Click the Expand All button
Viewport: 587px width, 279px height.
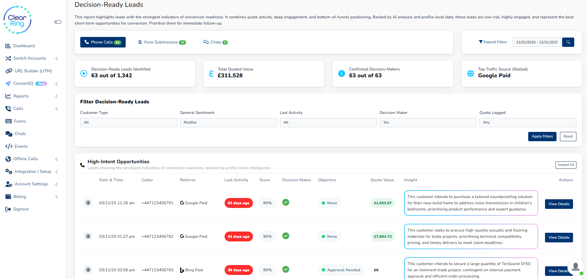point(566,165)
